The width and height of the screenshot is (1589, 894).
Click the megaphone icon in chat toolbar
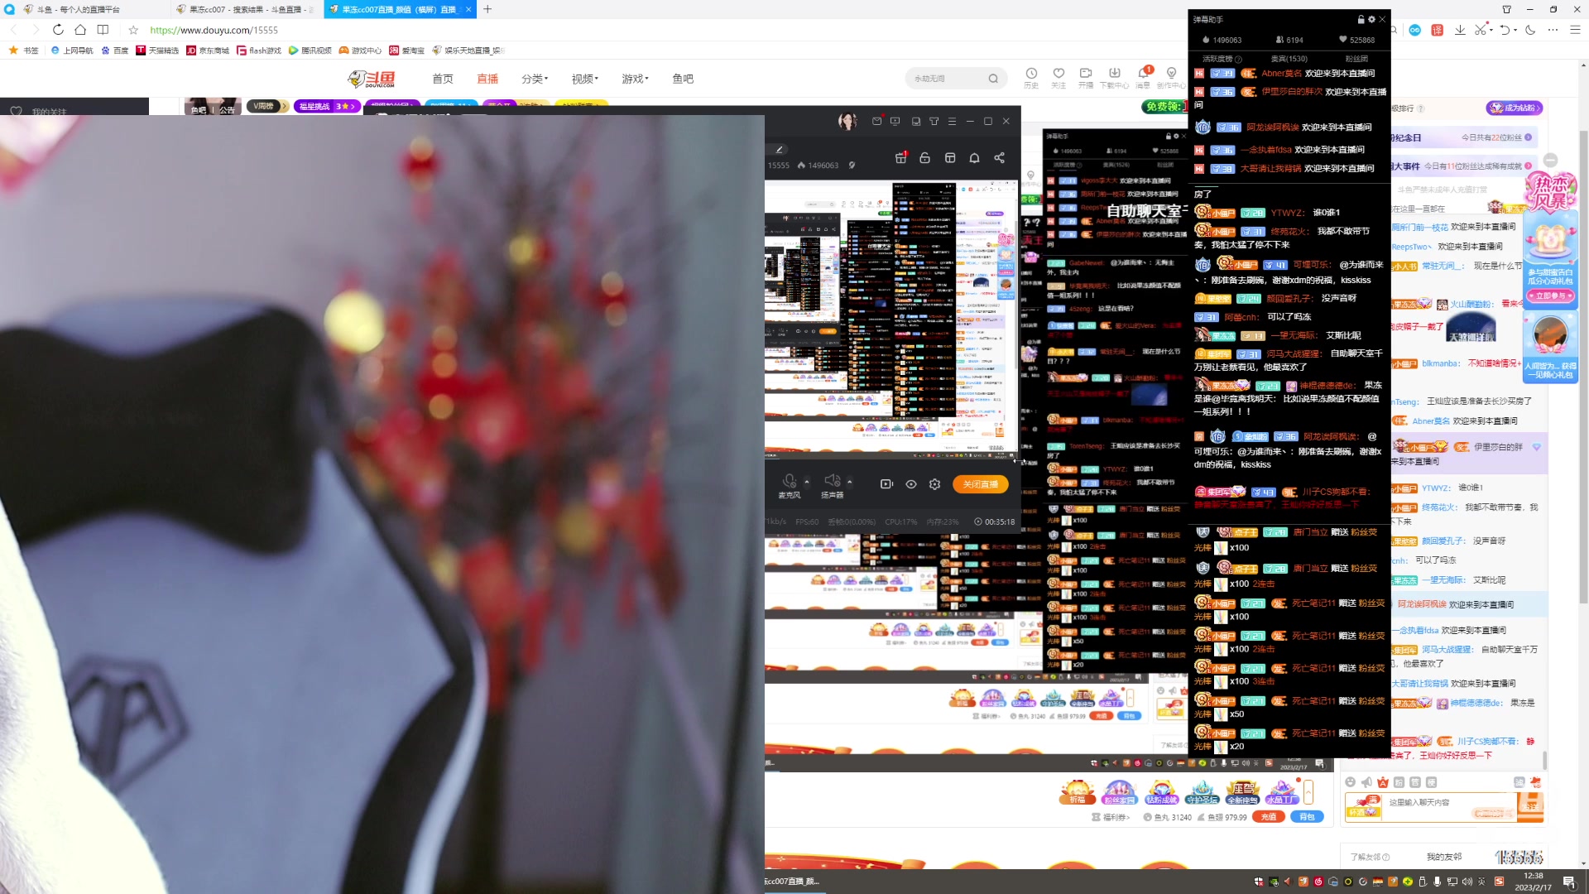(1366, 782)
